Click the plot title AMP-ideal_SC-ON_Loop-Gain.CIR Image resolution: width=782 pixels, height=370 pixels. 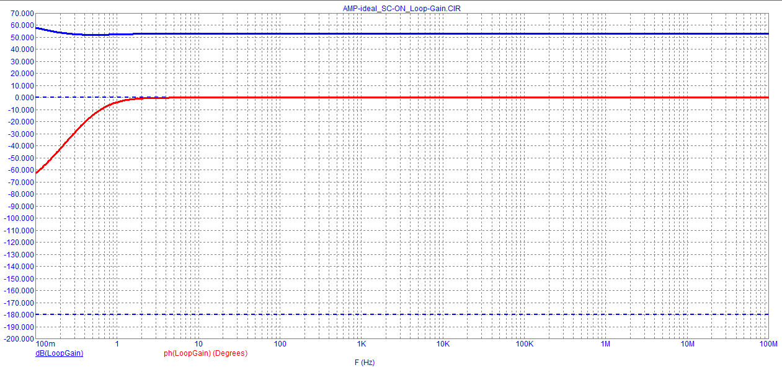tap(401, 8)
